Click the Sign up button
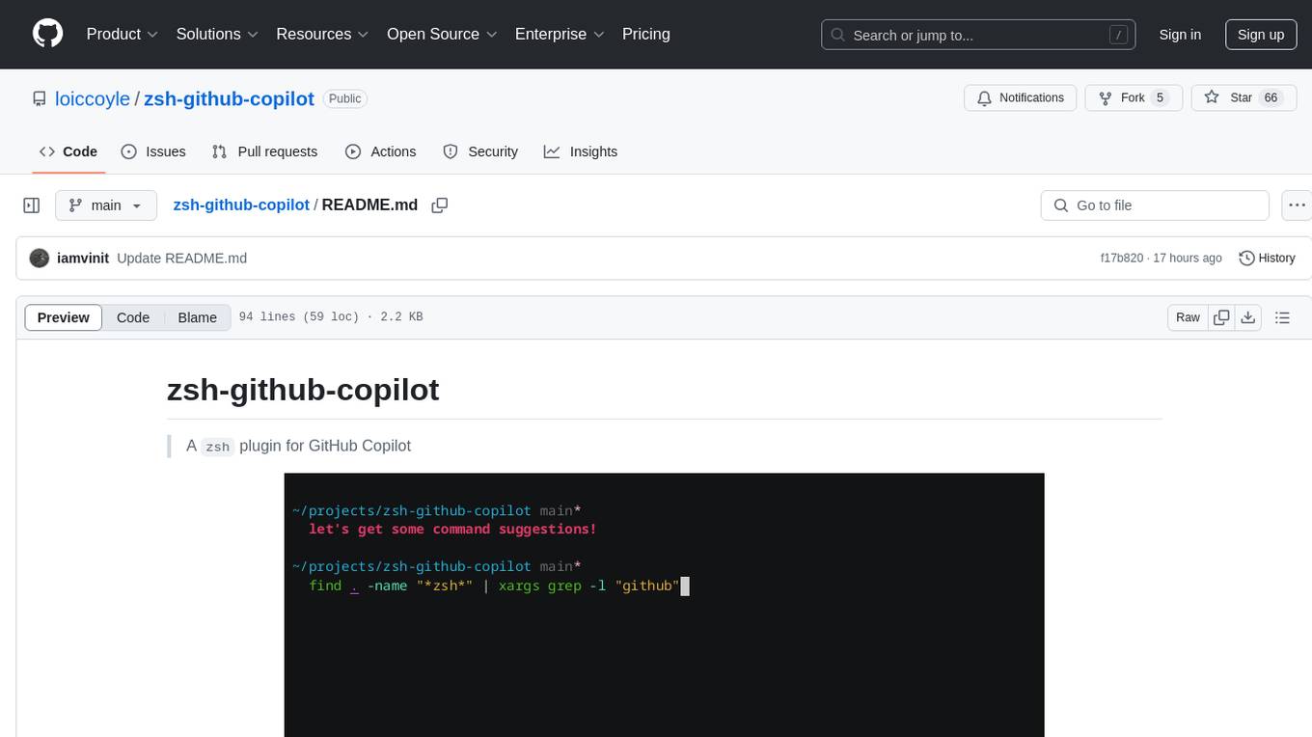1312x737 pixels. [1261, 35]
